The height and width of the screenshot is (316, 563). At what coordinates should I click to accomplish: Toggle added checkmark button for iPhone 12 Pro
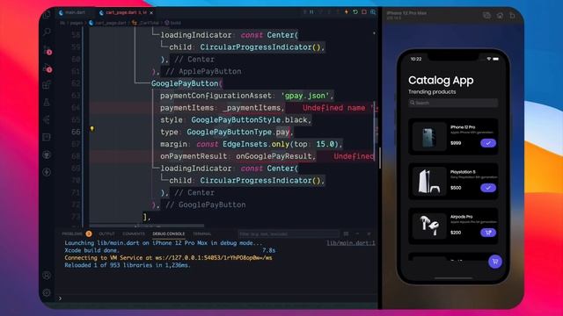tap(488, 143)
